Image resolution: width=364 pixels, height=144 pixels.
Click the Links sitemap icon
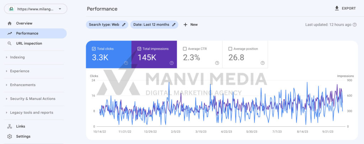pyautogui.click(x=10, y=126)
